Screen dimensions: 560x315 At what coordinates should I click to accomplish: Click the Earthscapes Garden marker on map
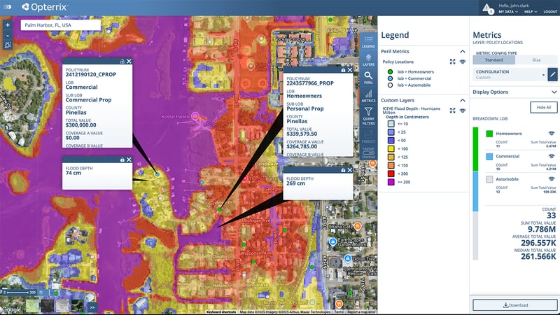click(332, 241)
